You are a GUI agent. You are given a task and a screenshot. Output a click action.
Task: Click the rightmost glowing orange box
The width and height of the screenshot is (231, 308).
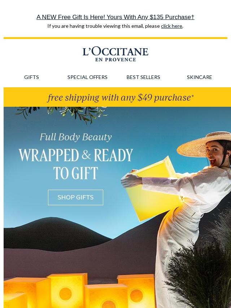(136, 291)
